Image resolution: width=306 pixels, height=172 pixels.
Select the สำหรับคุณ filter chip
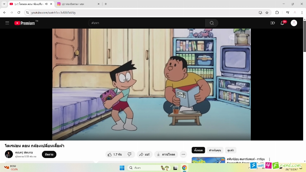[215, 150]
